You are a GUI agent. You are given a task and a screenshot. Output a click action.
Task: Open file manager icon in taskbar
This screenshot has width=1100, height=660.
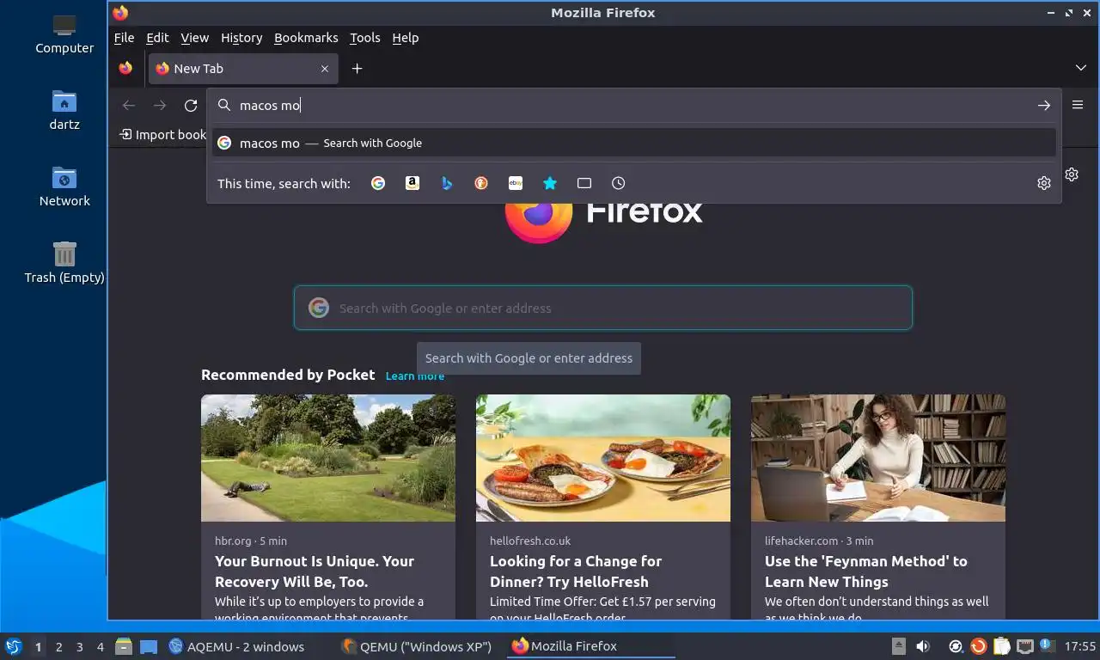tap(124, 646)
